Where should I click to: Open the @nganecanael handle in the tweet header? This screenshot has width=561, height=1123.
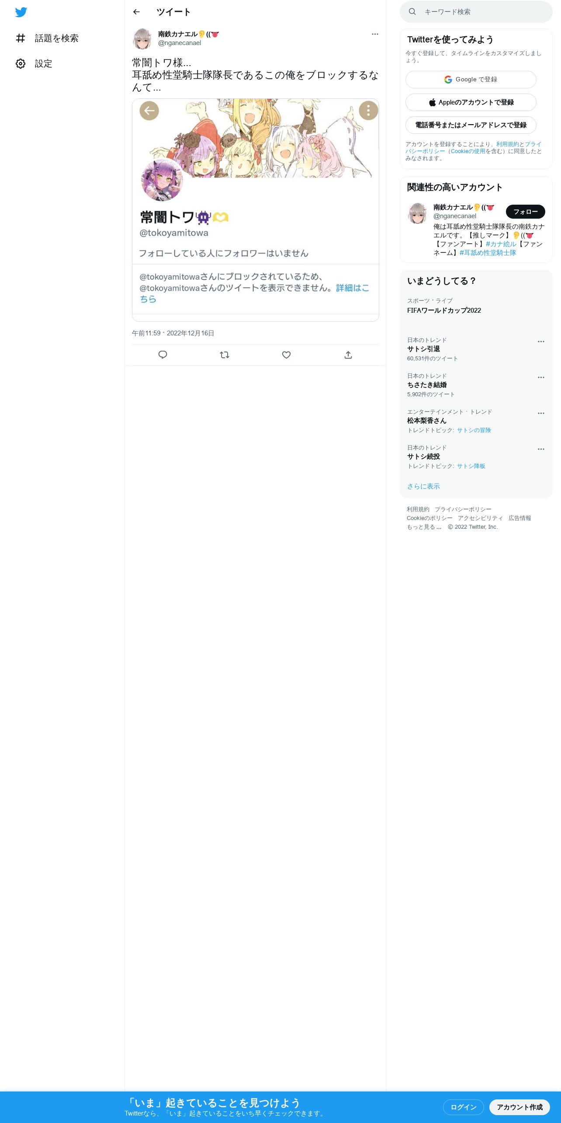[180, 43]
